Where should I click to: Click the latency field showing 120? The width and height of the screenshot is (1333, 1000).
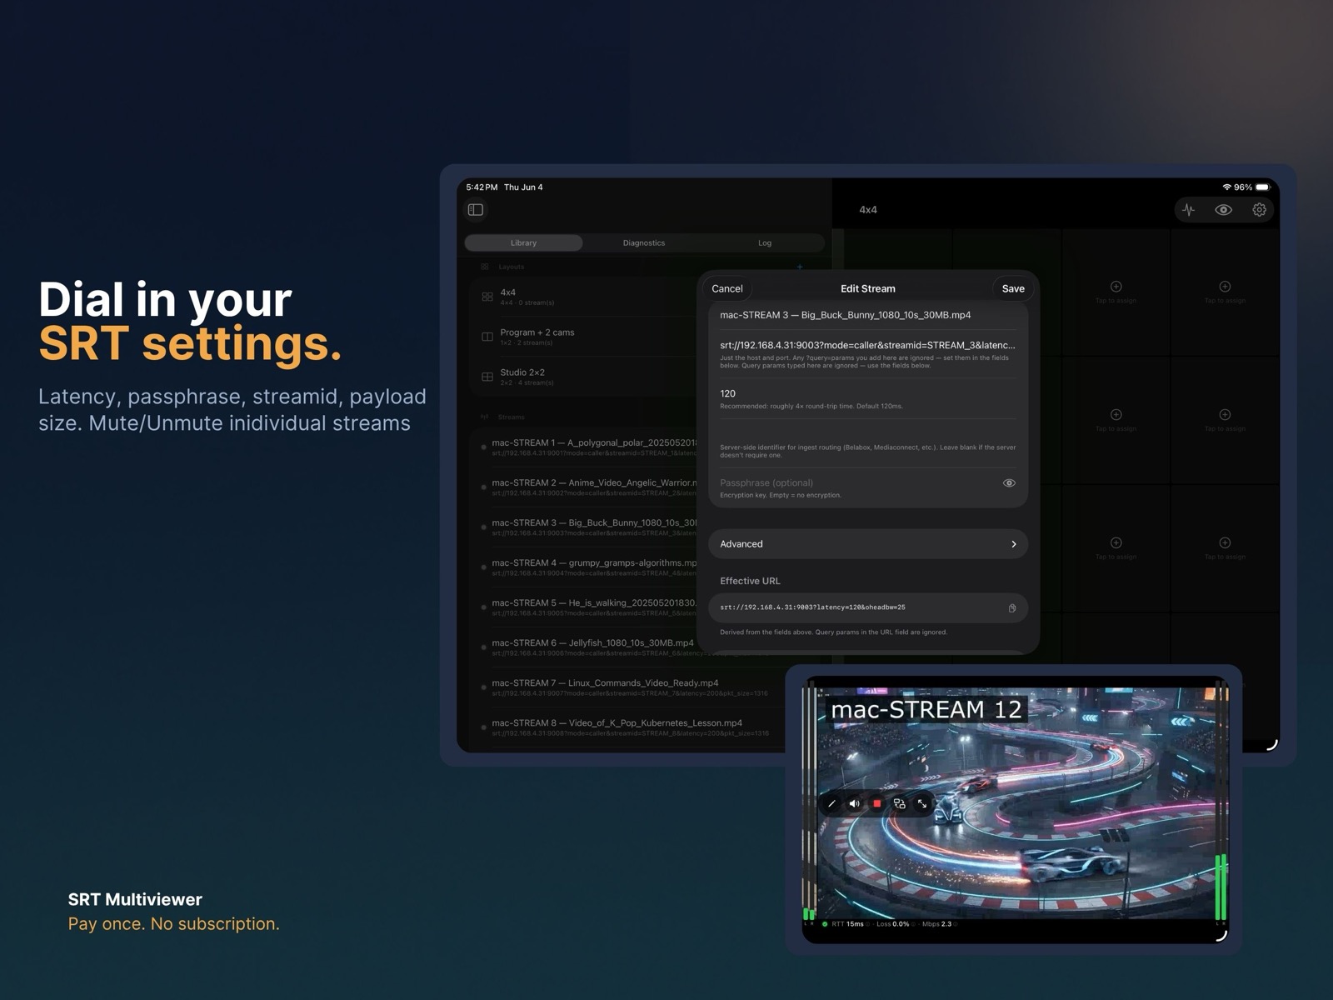(x=868, y=393)
